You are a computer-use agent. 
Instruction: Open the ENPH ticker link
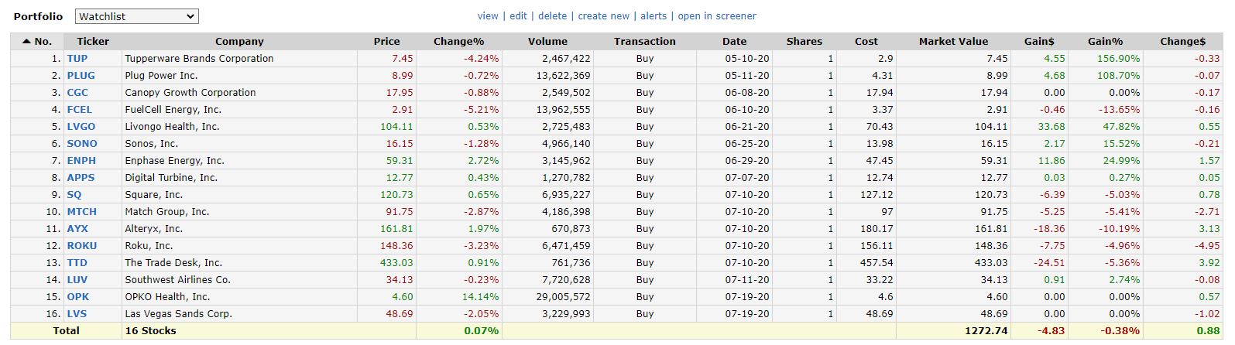click(x=81, y=161)
